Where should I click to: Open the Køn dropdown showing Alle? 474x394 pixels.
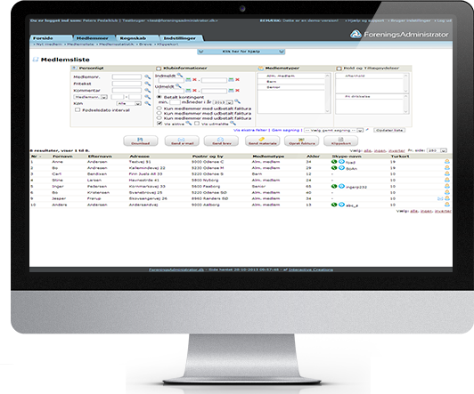[x=129, y=103]
